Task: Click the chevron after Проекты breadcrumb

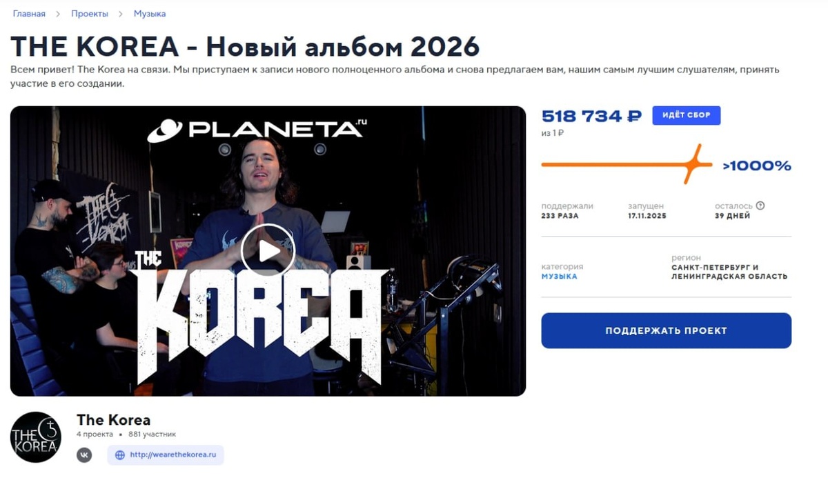Action: (121, 14)
